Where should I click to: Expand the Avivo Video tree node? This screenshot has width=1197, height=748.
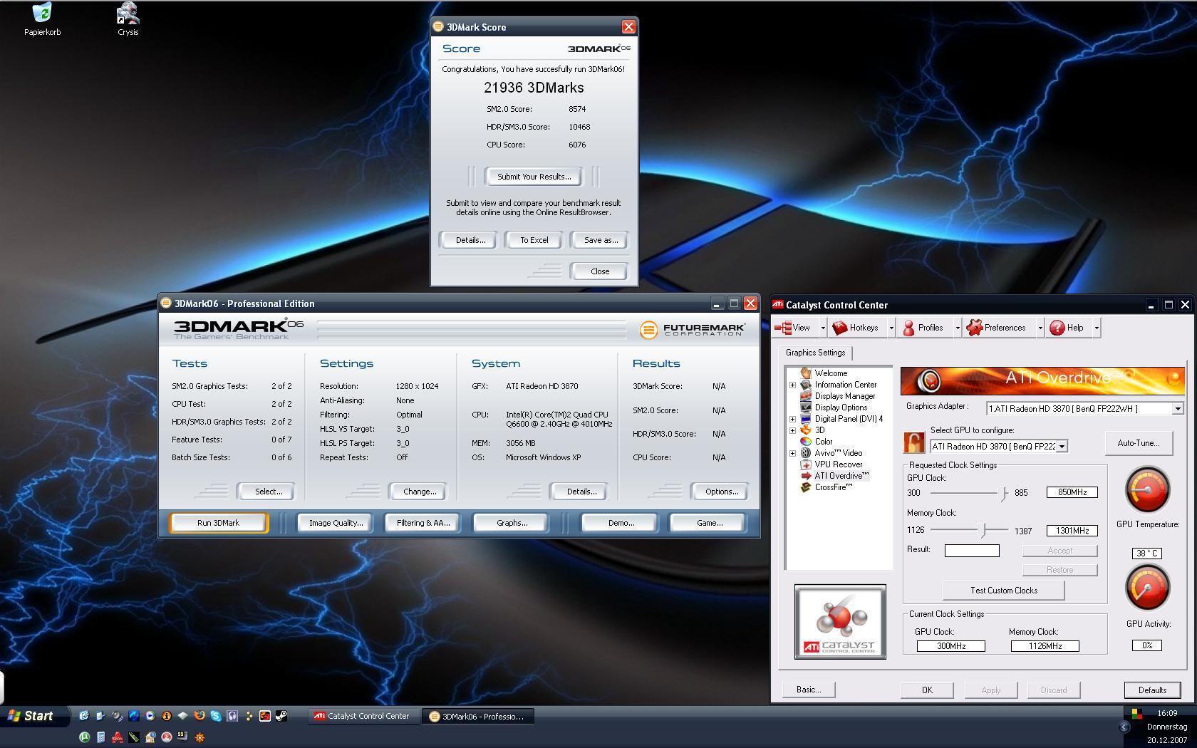pyautogui.click(x=792, y=453)
